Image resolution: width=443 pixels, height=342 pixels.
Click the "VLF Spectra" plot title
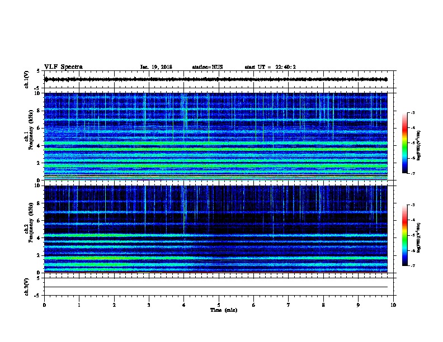click(63, 67)
